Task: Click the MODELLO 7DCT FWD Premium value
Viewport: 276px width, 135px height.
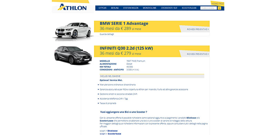Action: 136,61
